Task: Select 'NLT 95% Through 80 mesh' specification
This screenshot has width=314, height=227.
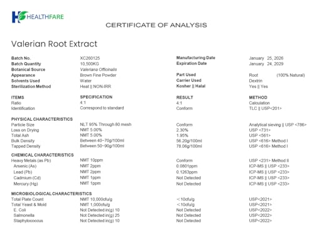Action: click(x=106, y=125)
